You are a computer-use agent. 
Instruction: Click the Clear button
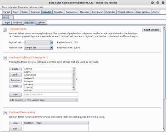15,86
